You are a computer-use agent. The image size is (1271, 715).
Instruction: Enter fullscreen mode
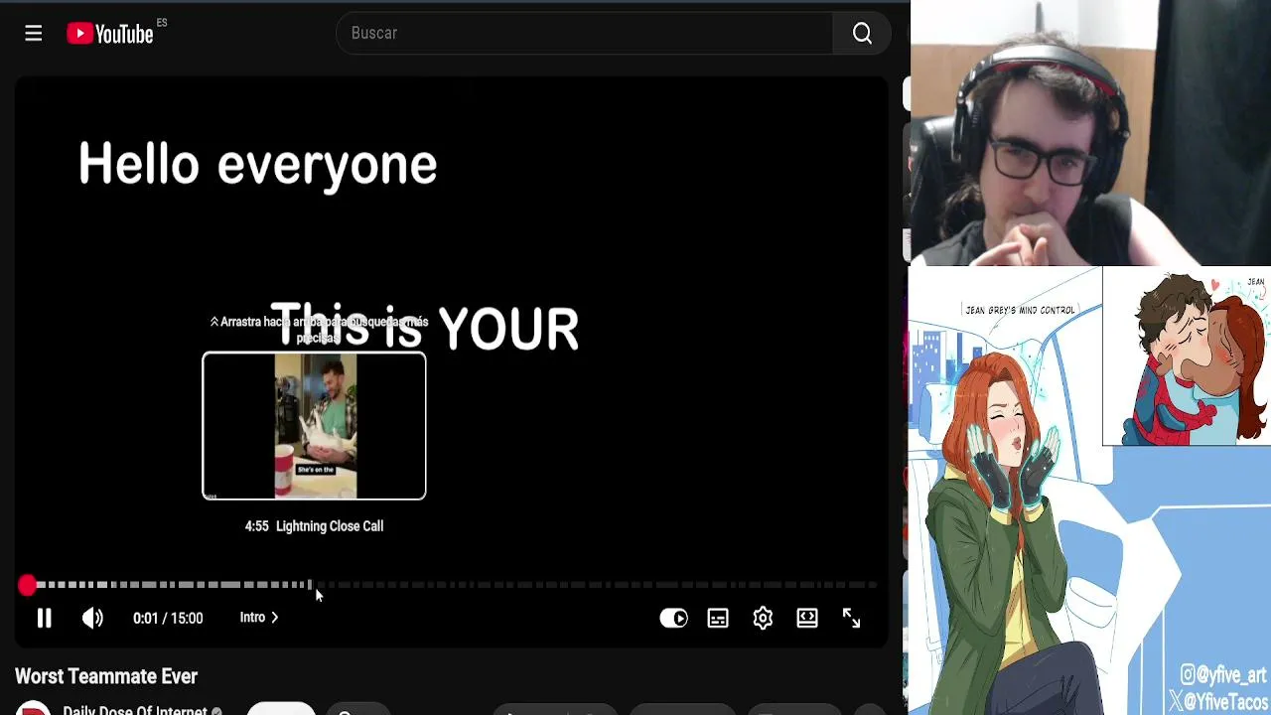pos(852,618)
